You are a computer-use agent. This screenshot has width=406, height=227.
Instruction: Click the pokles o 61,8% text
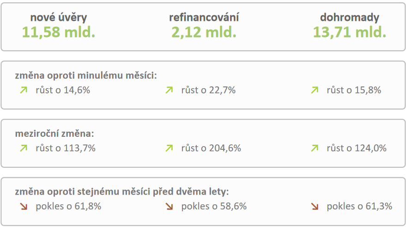coord(68,207)
